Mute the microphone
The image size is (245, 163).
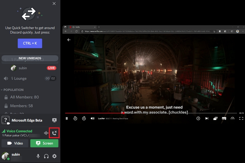point(38,156)
